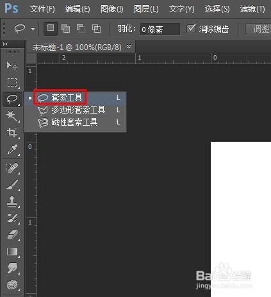
Task: Select the Rectangular Marquee tool
Action: tap(12, 82)
